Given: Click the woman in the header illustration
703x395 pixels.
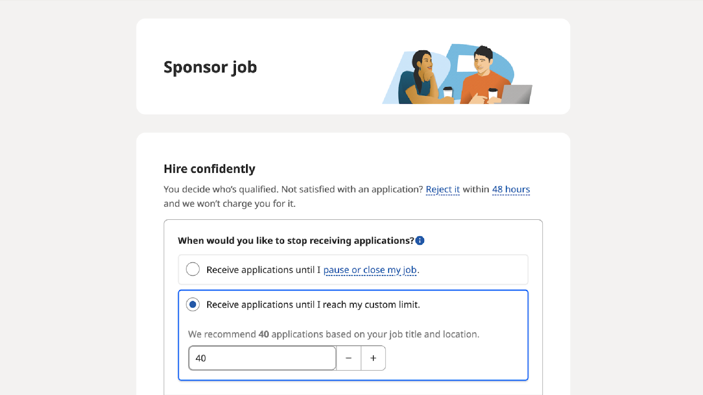Looking at the screenshot, I should [421, 78].
